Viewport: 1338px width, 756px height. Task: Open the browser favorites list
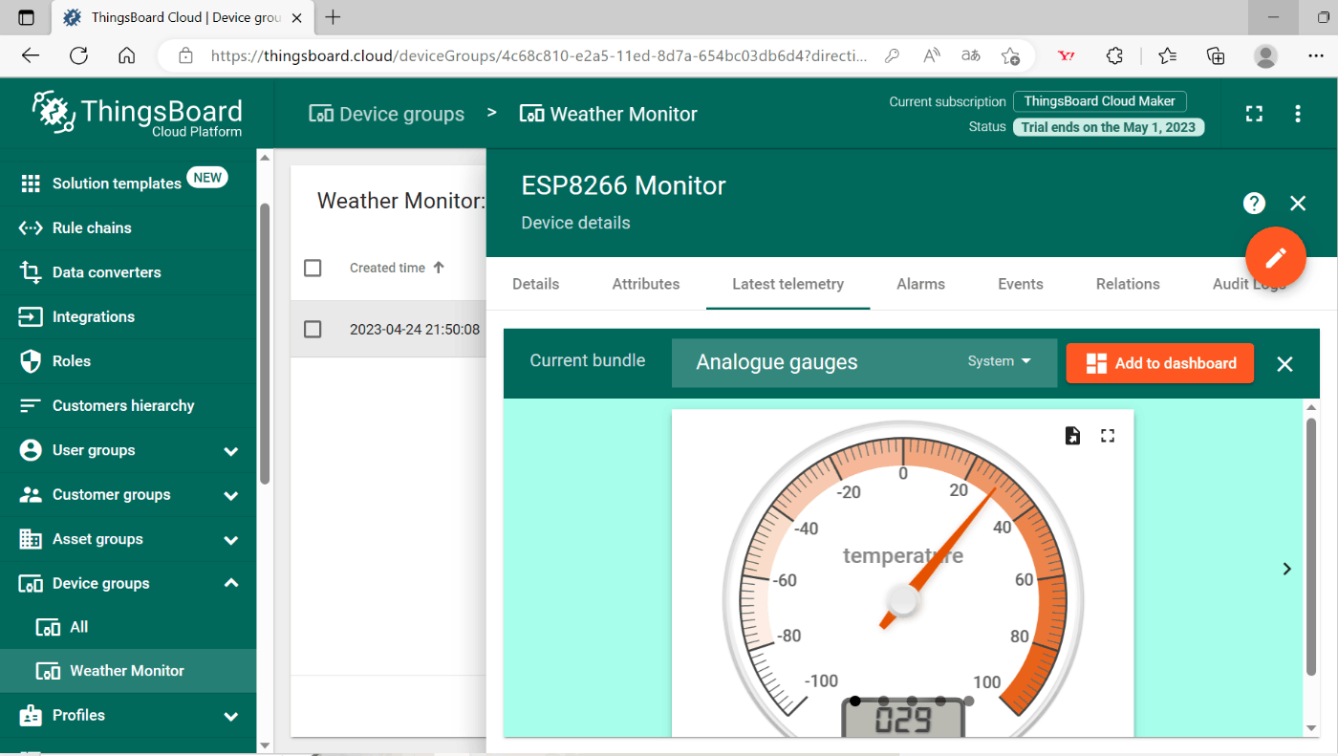[1167, 55]
